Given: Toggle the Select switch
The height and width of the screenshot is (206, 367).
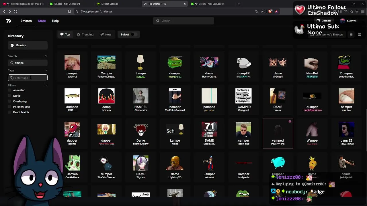Looking at the screenshot, I should click(x=133, y=35).
